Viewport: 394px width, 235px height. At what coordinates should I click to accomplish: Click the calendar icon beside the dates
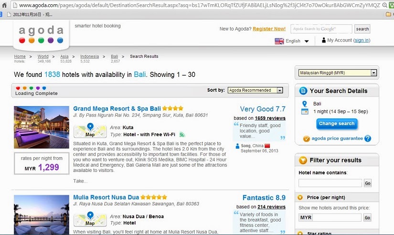pos(305,111)
